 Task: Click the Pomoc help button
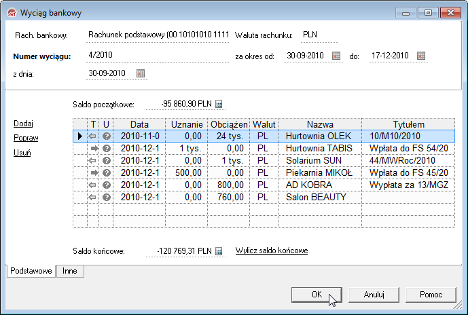pos(431,295)
